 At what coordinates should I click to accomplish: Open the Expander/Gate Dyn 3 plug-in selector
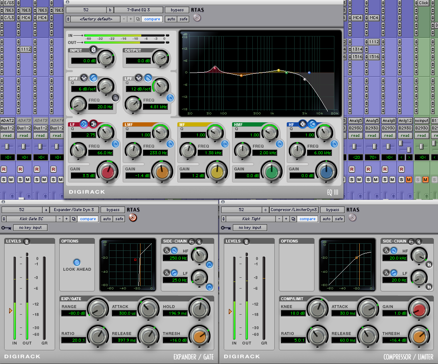tap(74, 210)
